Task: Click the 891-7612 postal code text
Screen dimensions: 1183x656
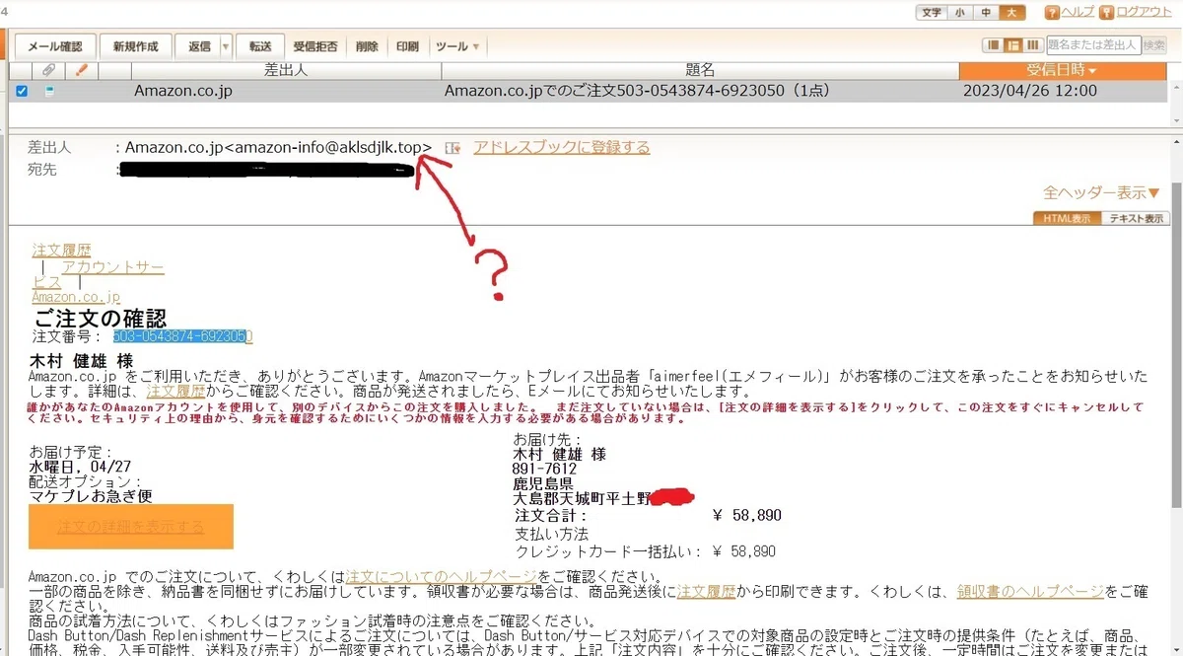Action: click(x=545, y=469)
